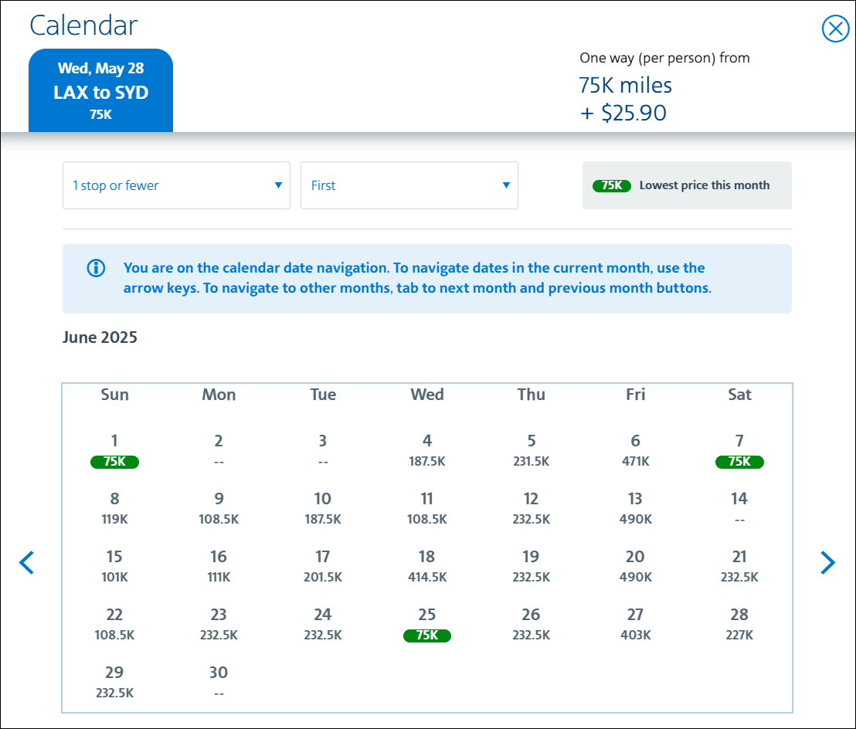Choose June 4 at 187.5K miles
This screenshot has height=729, width=856.
pyautogui.click(x=427, y=451)
